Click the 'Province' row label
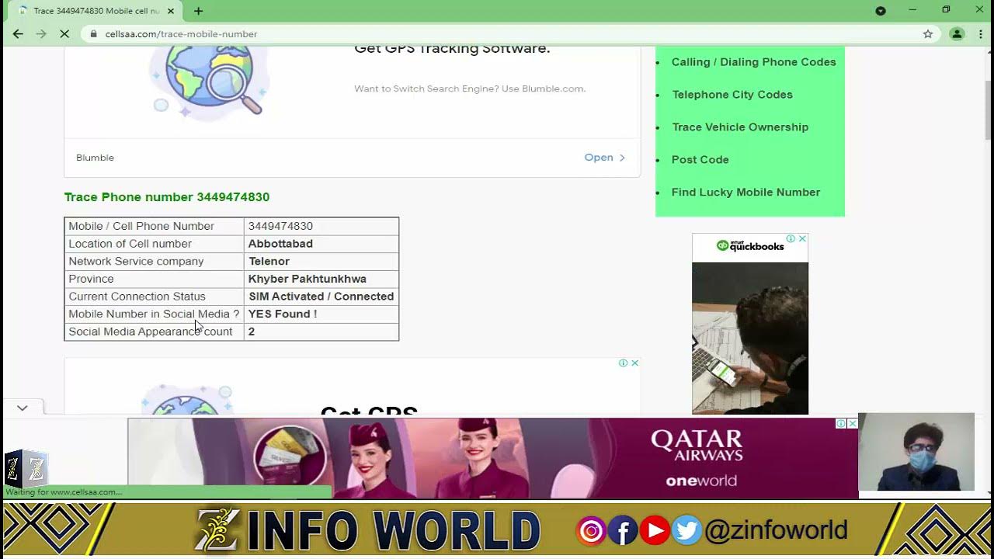This screenshot has width=994, height=559. pos(91,279)
